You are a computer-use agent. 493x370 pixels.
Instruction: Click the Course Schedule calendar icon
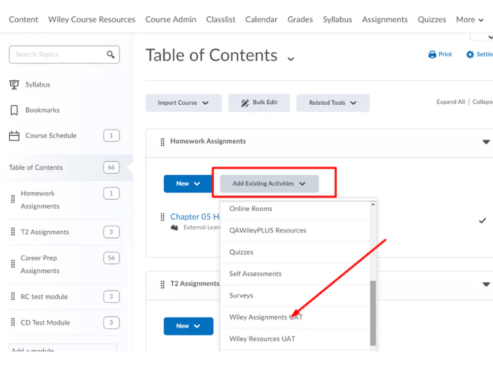pyautogui.click(x=15, y=135)
